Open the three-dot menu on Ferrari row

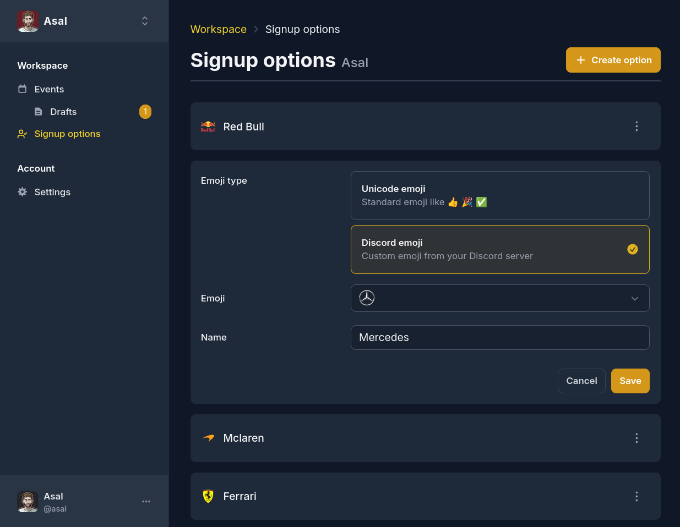[x=637, y=496]
